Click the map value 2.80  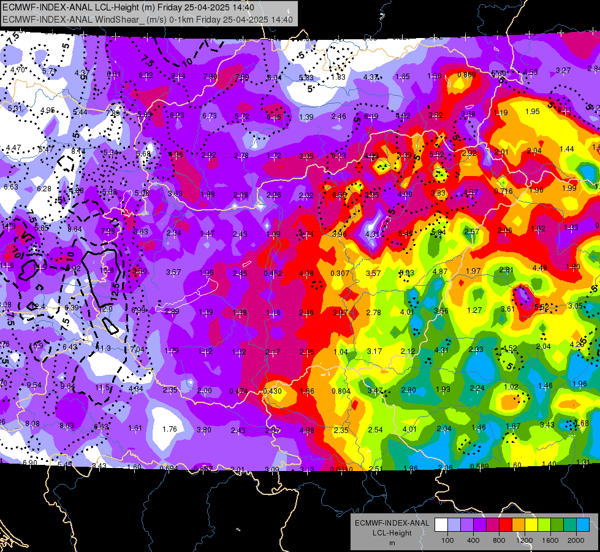click(x=408, y=389)
